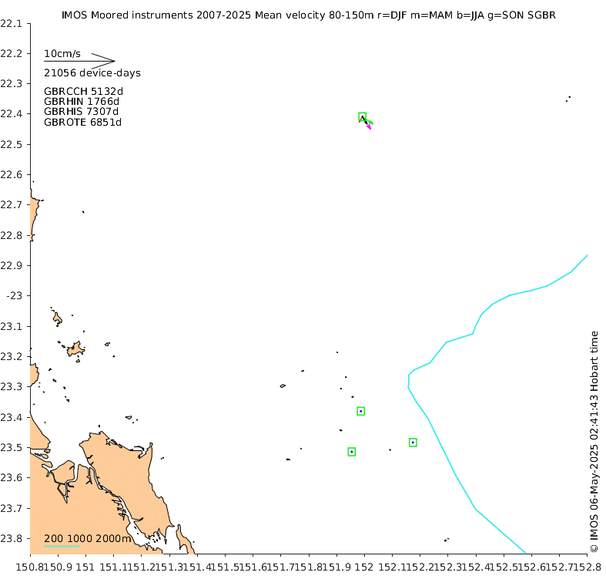Click the '22.7' latitude tick label

coord(12,204)
